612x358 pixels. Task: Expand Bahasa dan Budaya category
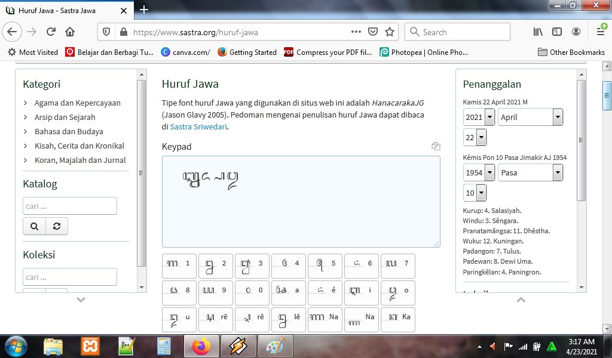coord(69,132)
